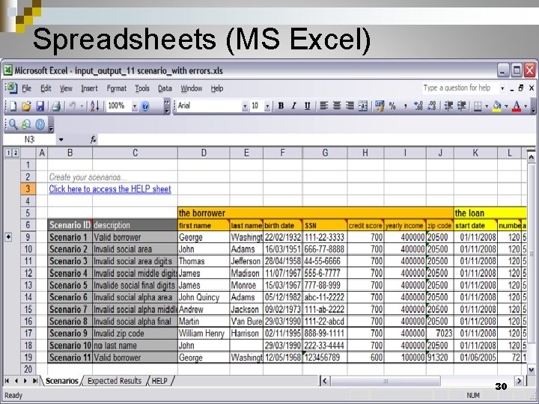
Task: Select column D header
Action: coord(204,153)
